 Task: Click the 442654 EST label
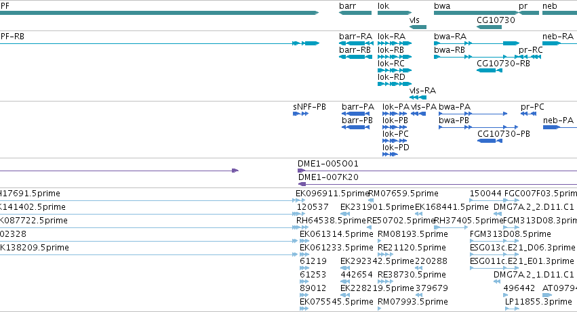[357, 275]
